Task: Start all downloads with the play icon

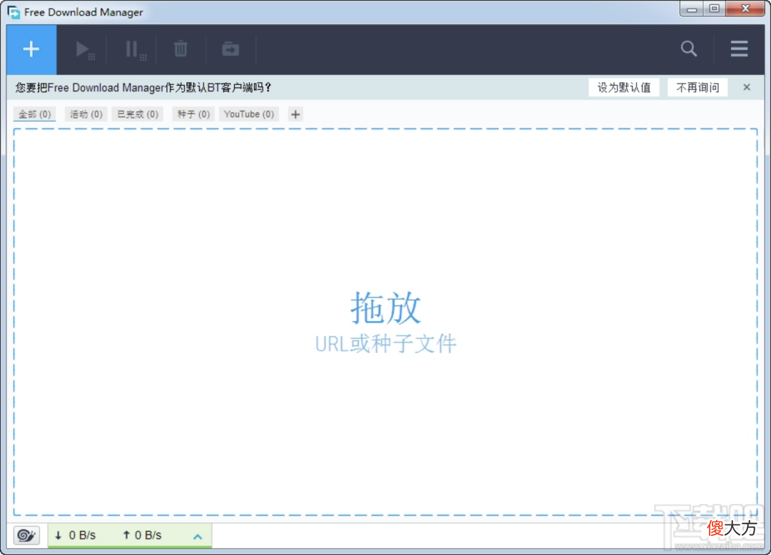Action: pyautogui.click(x=84, y=50)
